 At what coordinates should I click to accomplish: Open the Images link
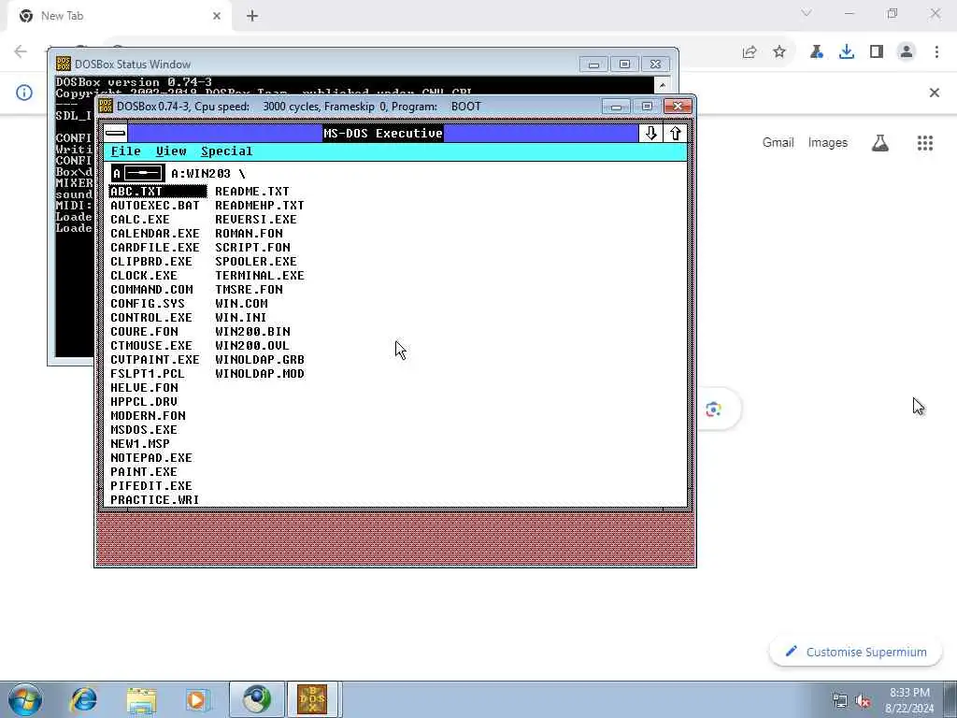pos(828,143)
